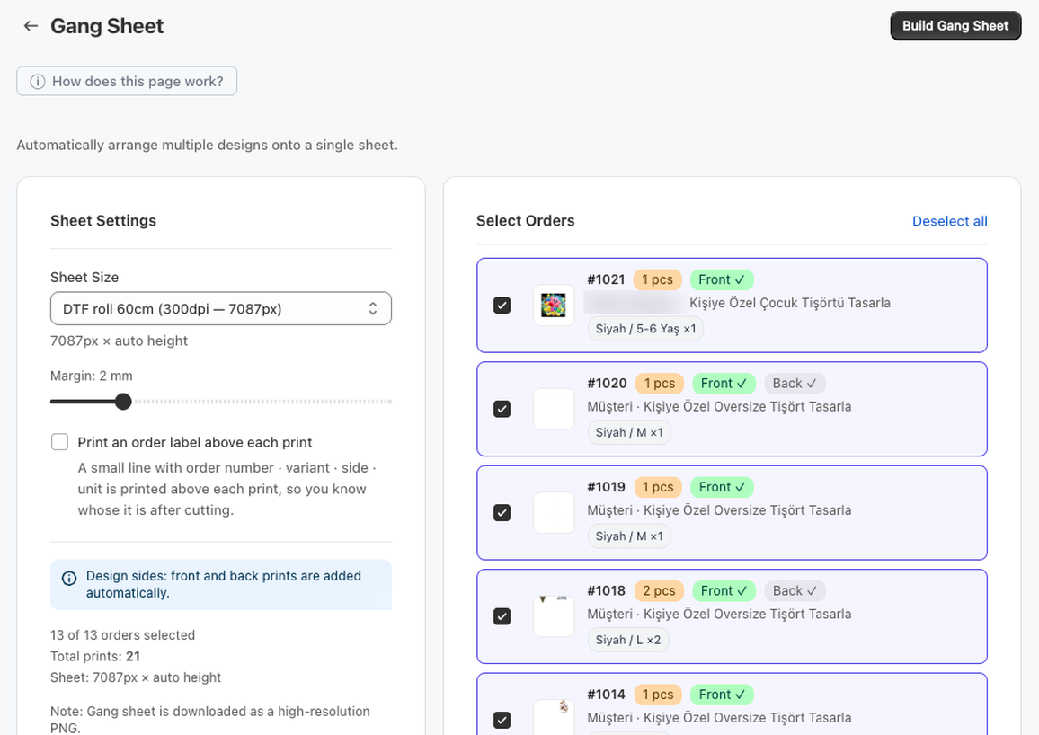Click order number #1020

click(x=607, y=384)
